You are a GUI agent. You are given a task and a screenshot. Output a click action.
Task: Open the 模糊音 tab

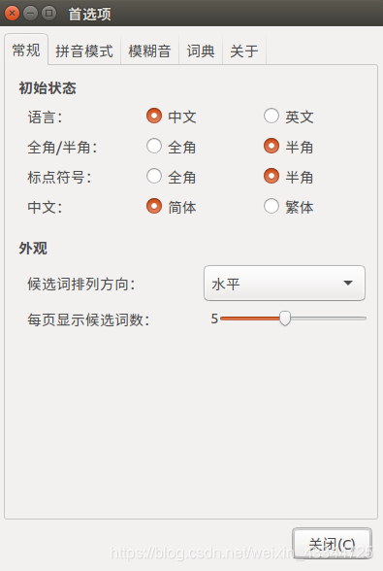click(x=149, y=50)
